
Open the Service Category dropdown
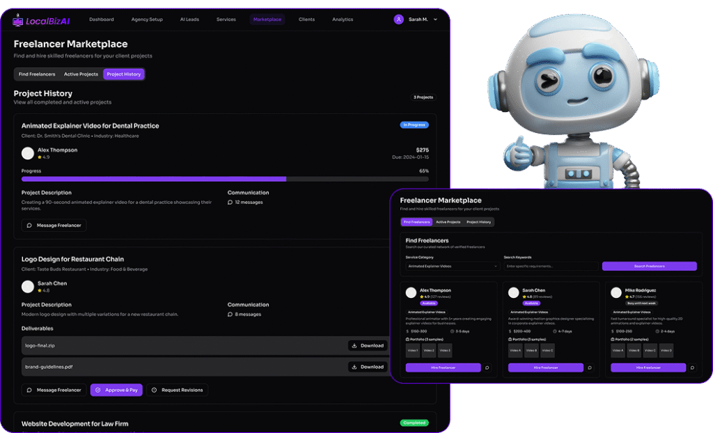453,266
